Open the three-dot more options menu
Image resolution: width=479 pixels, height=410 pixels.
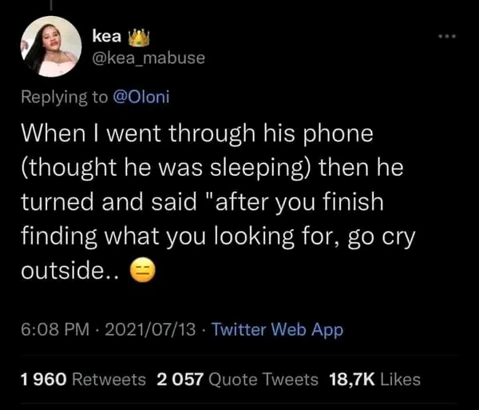[447, 37]
